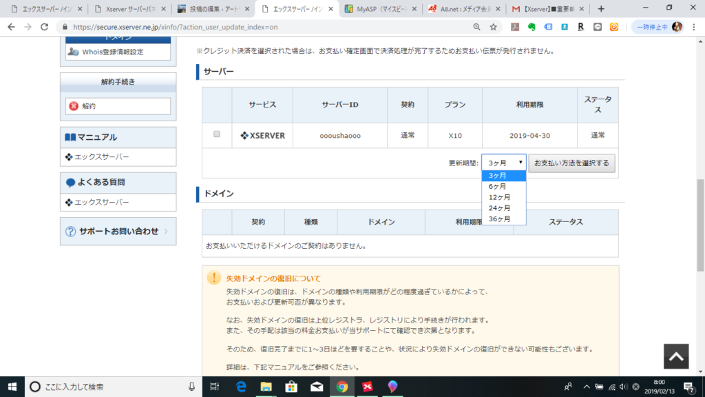This screenshot has width=705, height=397.
Task: Open the エックスサーバー manual link under マニュアル
Action: point(102,157)
